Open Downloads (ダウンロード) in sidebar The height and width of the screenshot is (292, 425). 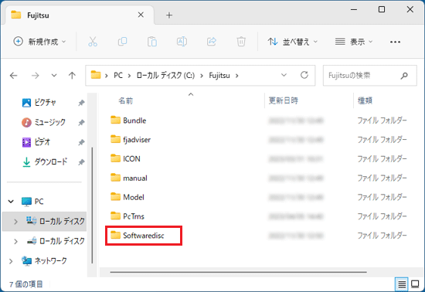coord(45,162)
